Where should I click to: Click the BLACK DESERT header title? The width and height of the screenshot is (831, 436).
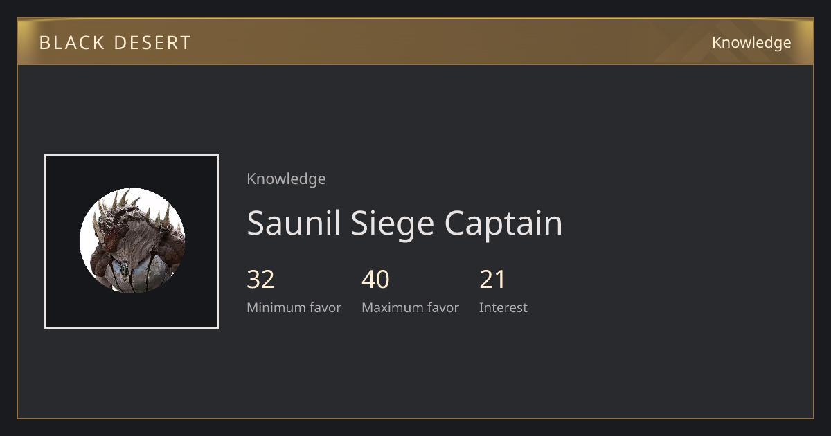coord(115,43)
